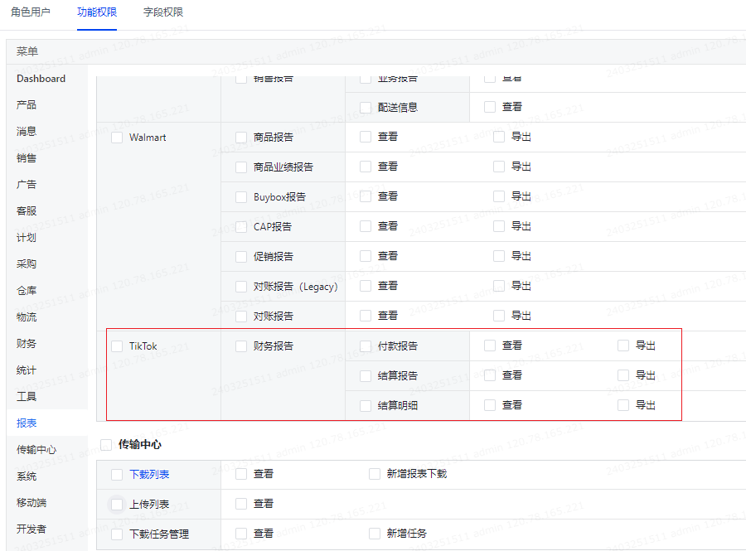Select the 功能权限 tab
The width and height of the screenshot is (746, 551).
pos(97,12)
